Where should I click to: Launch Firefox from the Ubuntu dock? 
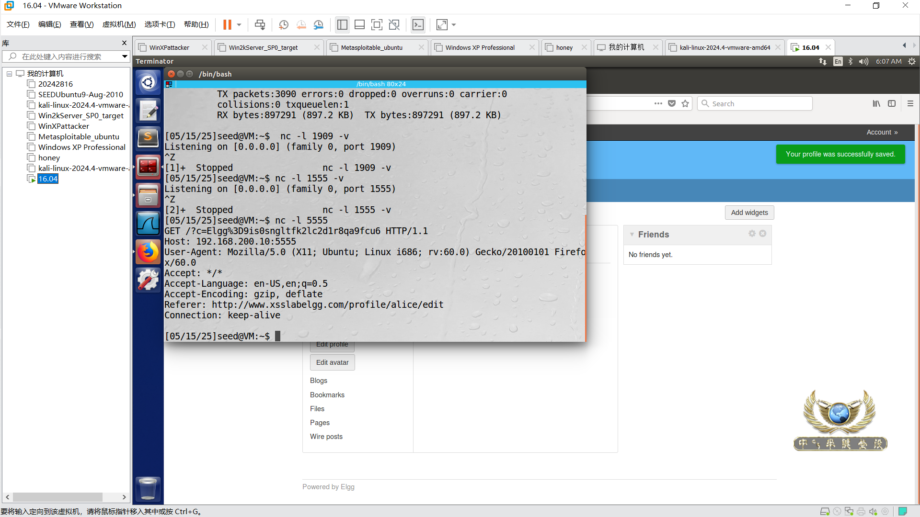[x=148, y=252]
